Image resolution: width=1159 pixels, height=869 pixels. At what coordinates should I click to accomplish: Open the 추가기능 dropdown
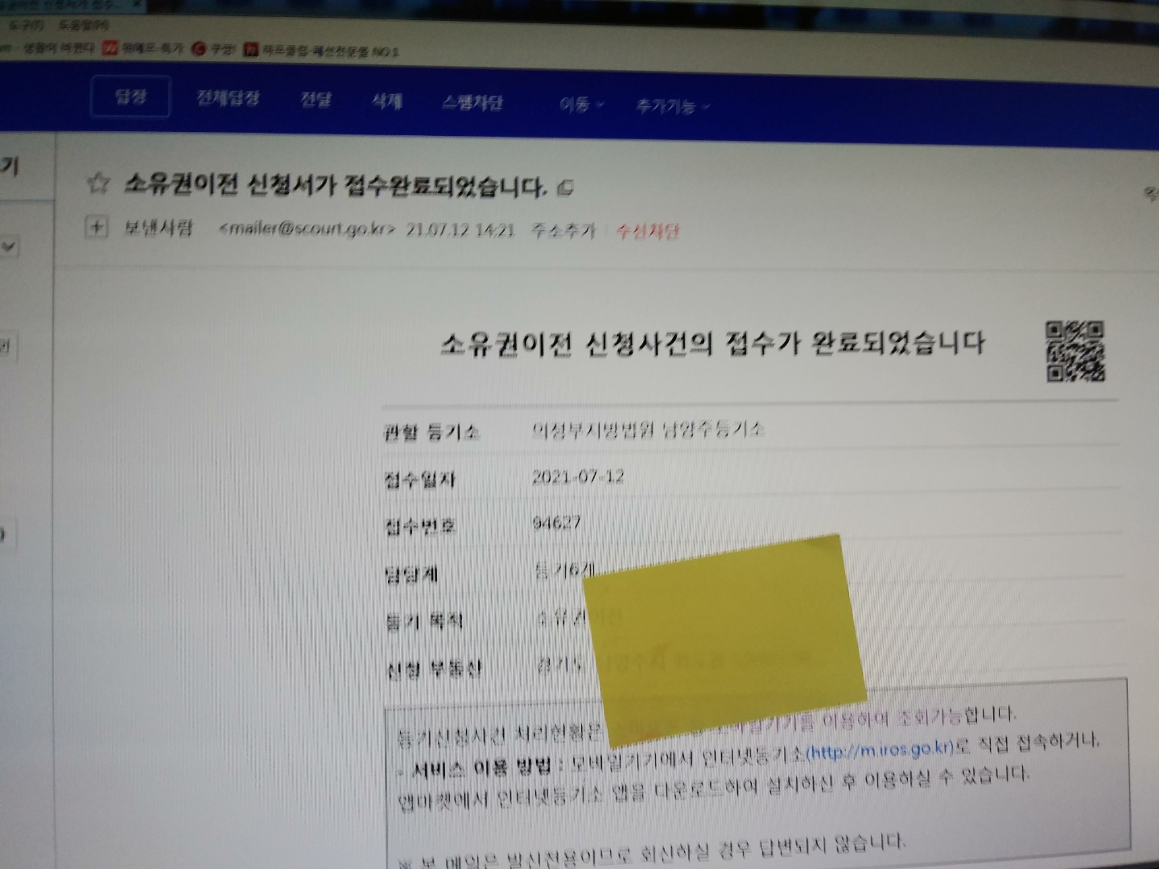click(x=673, y=106)
